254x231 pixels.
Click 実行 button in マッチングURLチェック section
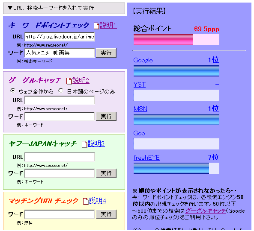click(x=106, y=214)
